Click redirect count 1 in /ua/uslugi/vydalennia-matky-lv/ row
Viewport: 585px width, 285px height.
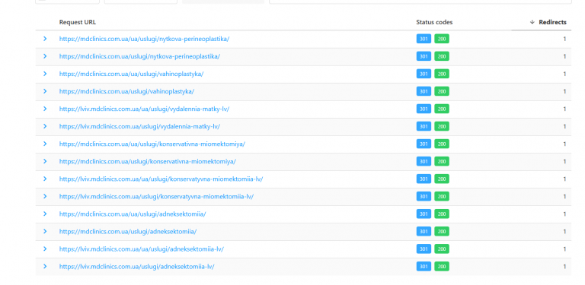565,109
